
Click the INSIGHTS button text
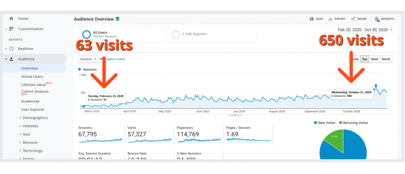tap(387, 19)
